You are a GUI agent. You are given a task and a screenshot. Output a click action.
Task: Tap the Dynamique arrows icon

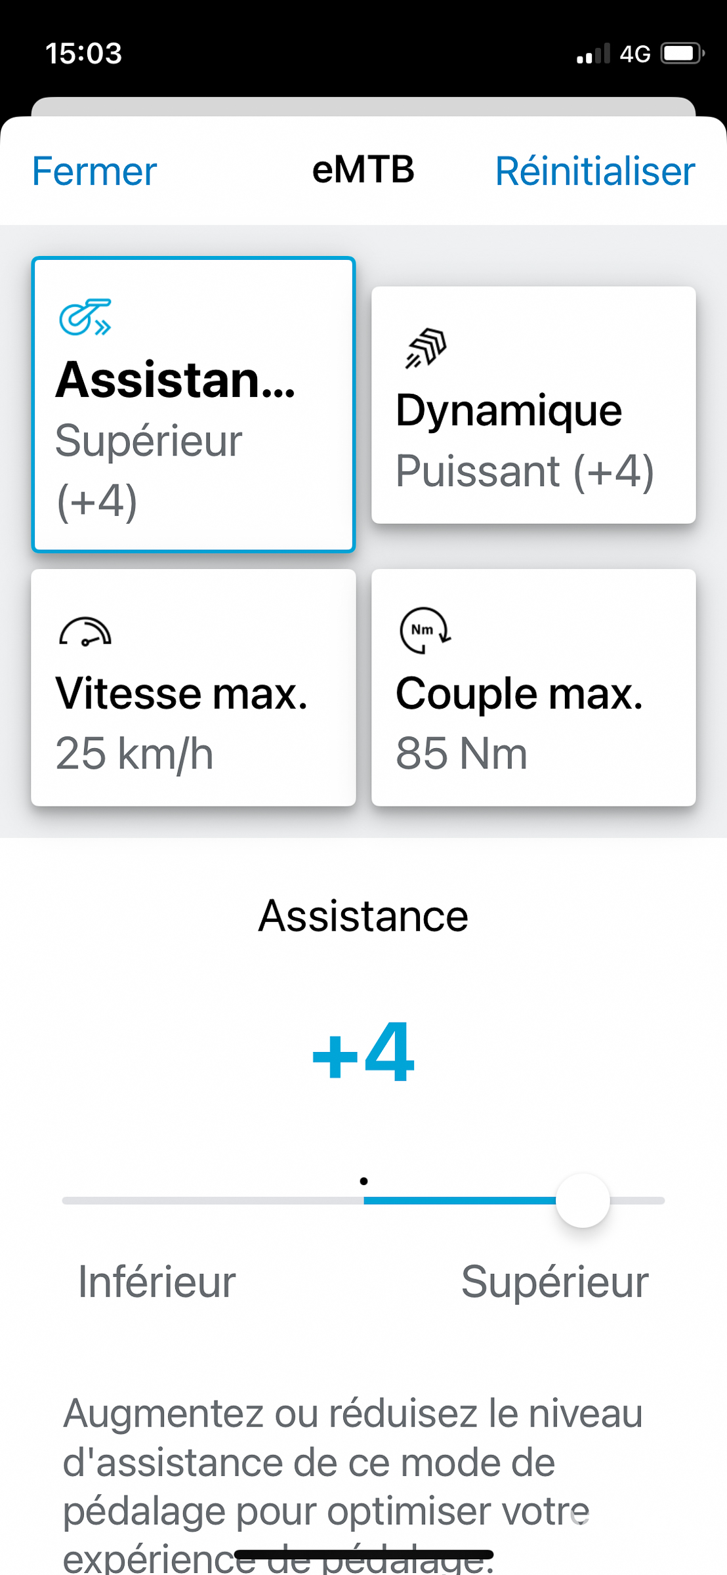pyautogui.click(x=426, y=348)
